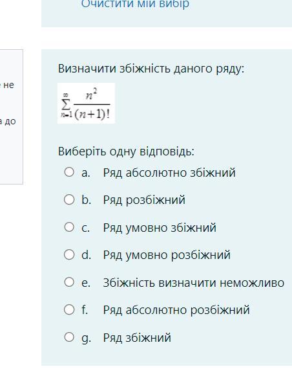Click the label 'Ряд абсолютно збіжний'
The width and height of the screenshot is (292, 369).
169,173
